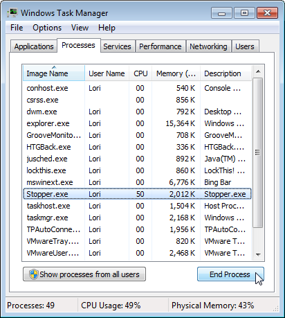Click the Bing Bar description
The image size is (285, 318).
click(x=217, y=182)
